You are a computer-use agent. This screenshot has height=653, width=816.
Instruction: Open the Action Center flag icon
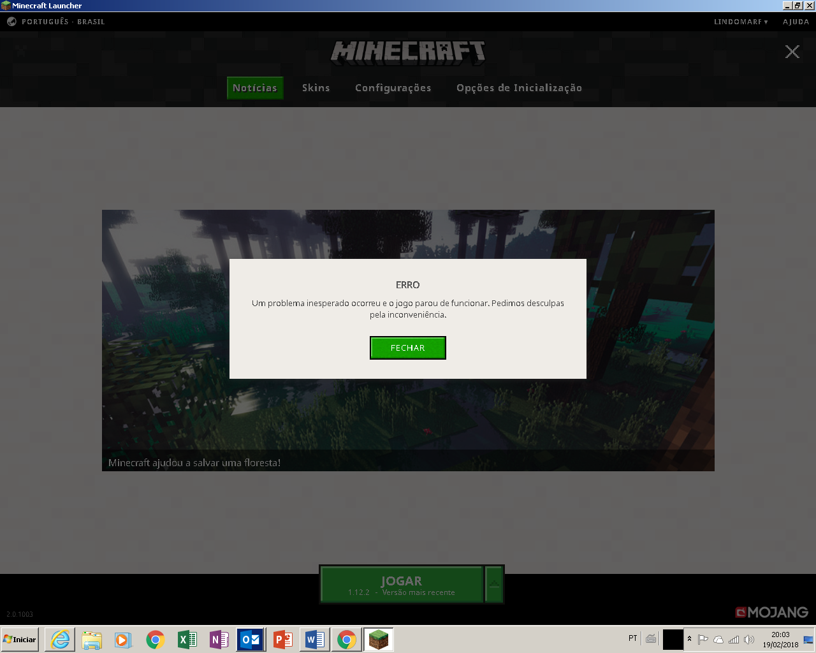coord(703,640)
